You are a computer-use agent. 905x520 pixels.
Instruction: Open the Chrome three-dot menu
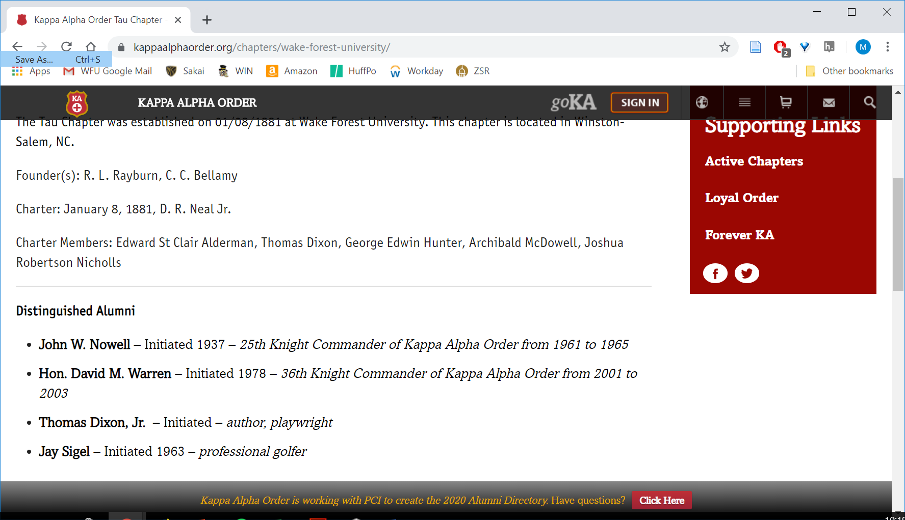888,47
